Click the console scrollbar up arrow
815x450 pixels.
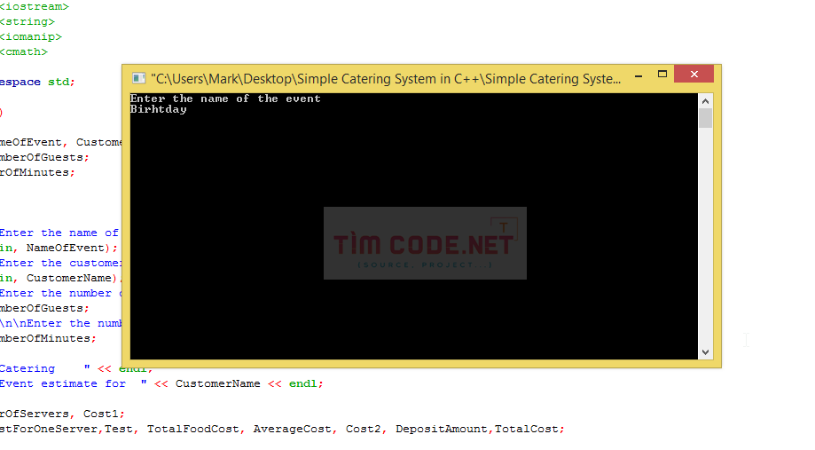click(705, 101)
